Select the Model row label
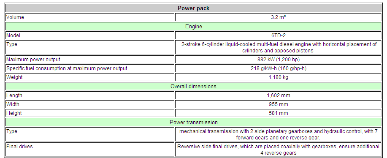 [14, 35]
